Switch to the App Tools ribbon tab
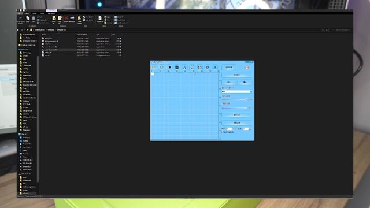370x208 pixels. [x=51, y=13]
